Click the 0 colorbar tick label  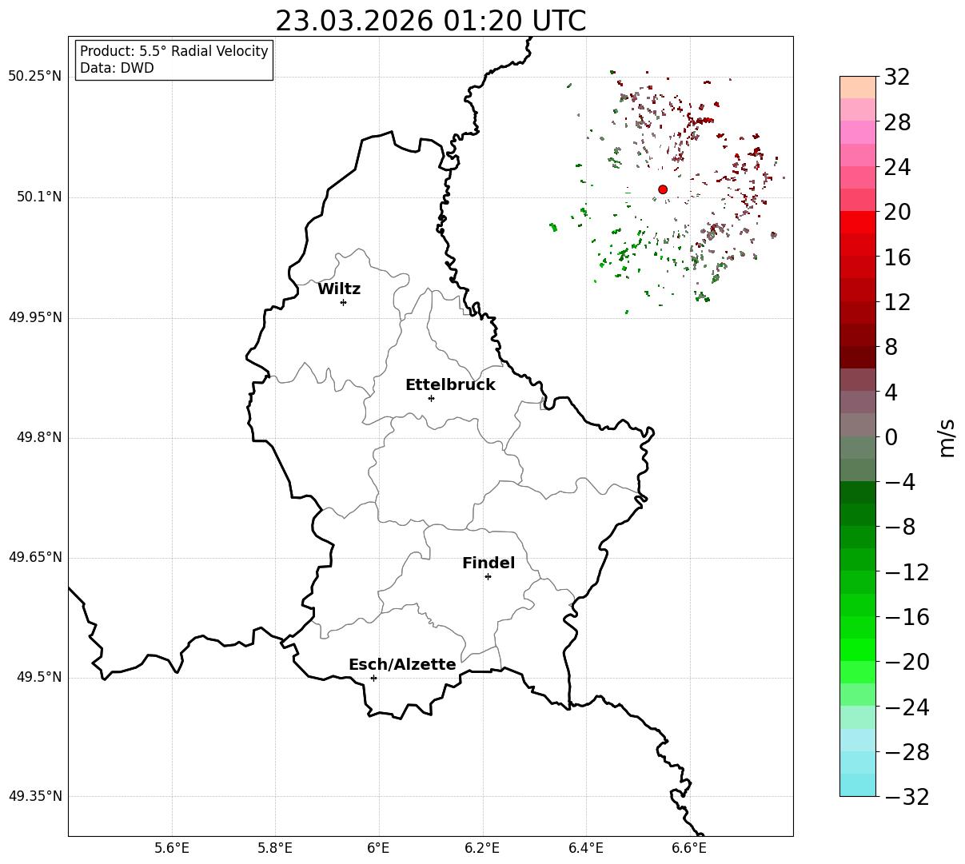[x=890, y=437]
